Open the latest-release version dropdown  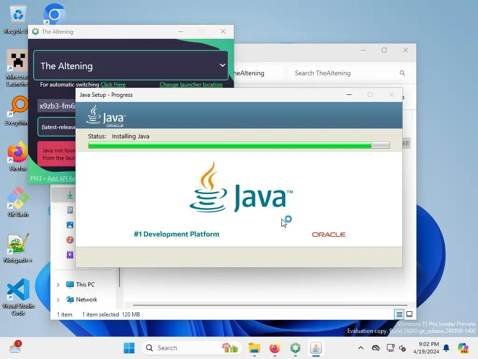pyautogui.click(x=56, y=127)
